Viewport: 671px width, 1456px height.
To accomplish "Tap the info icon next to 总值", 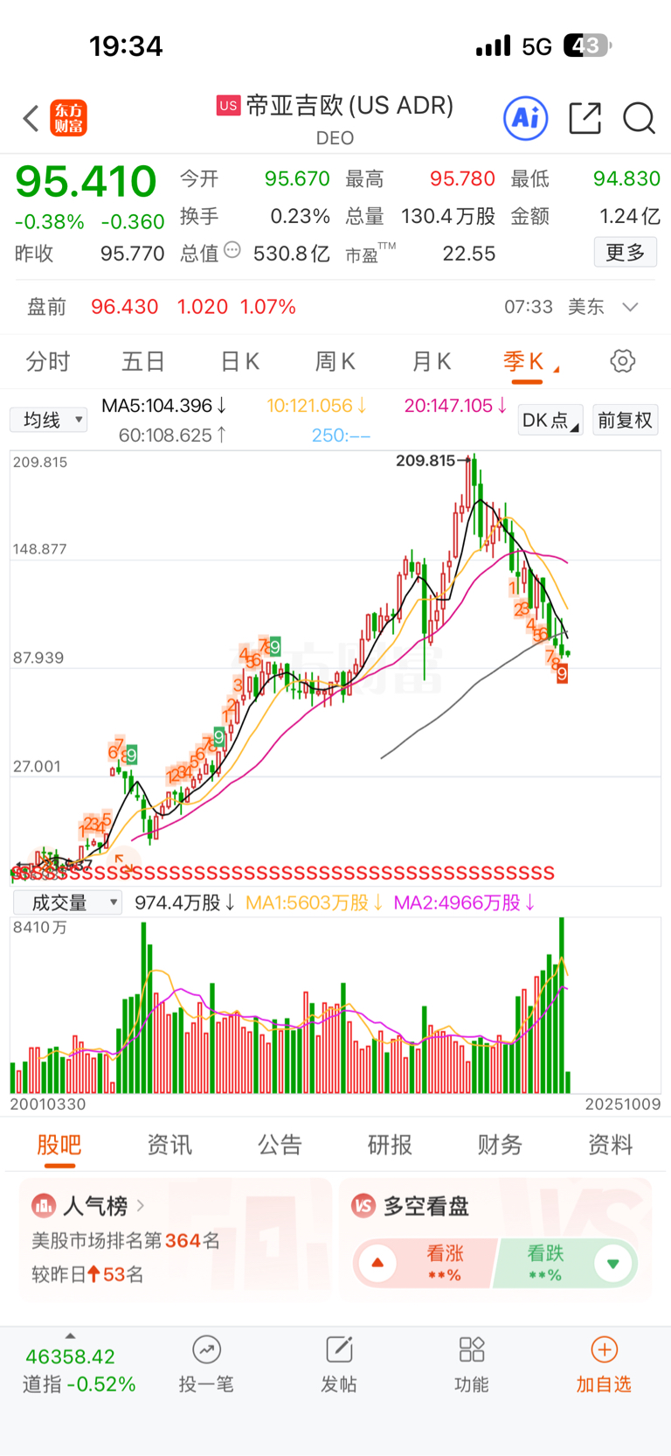I will [x=232, y=250].
